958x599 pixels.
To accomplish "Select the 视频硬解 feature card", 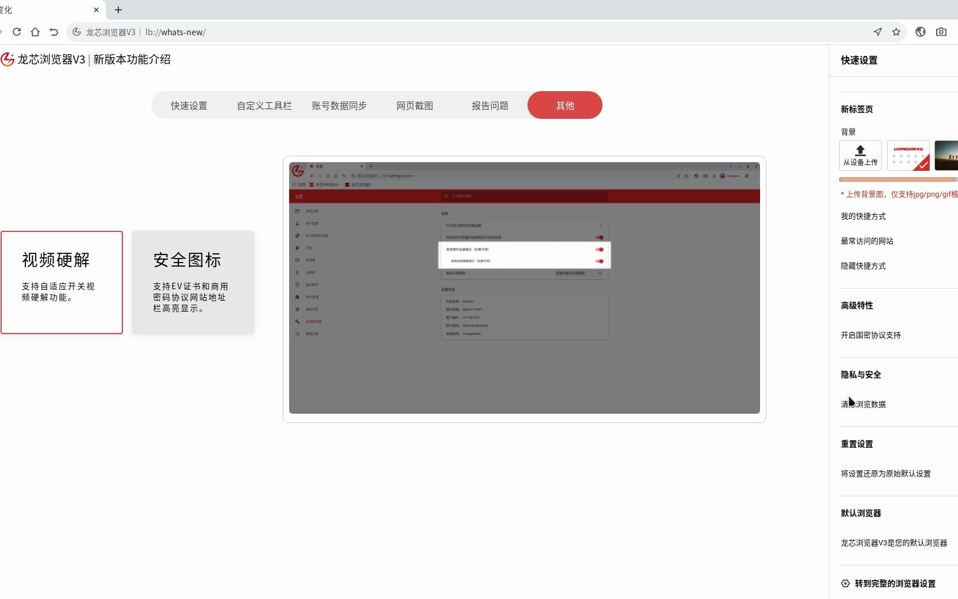I will click(x=62, y=282).
